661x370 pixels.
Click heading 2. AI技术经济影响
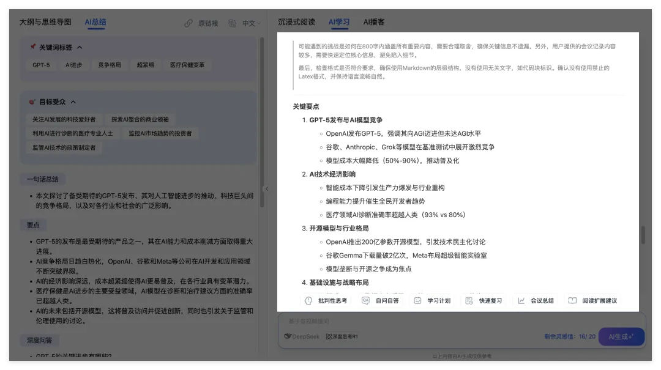point(332,174)
